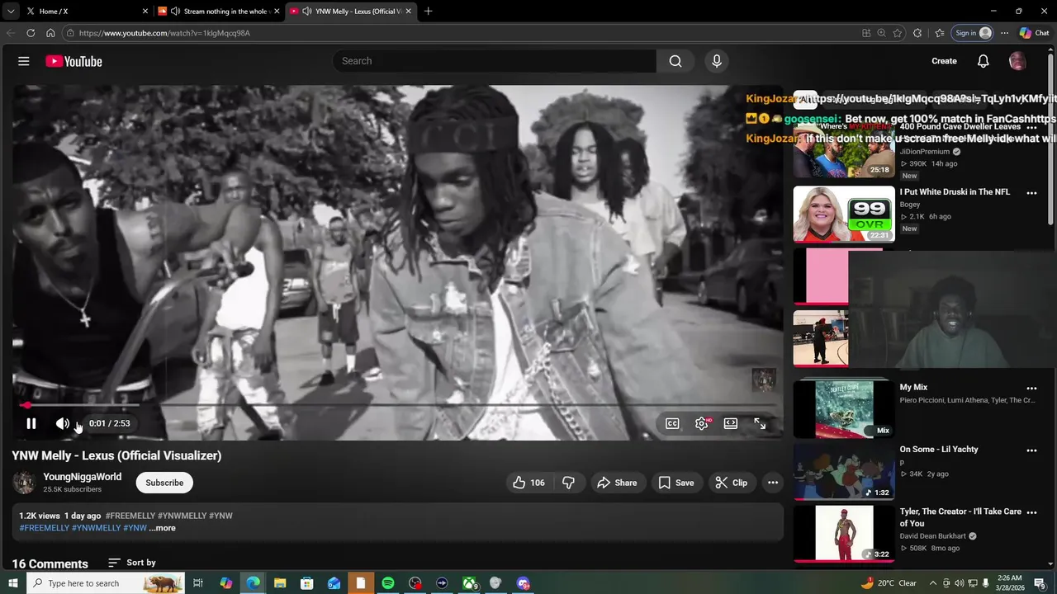Screen dimensions: 1057x594
Task: Start voice search with the microphone icon
Action: click(717, 61)
